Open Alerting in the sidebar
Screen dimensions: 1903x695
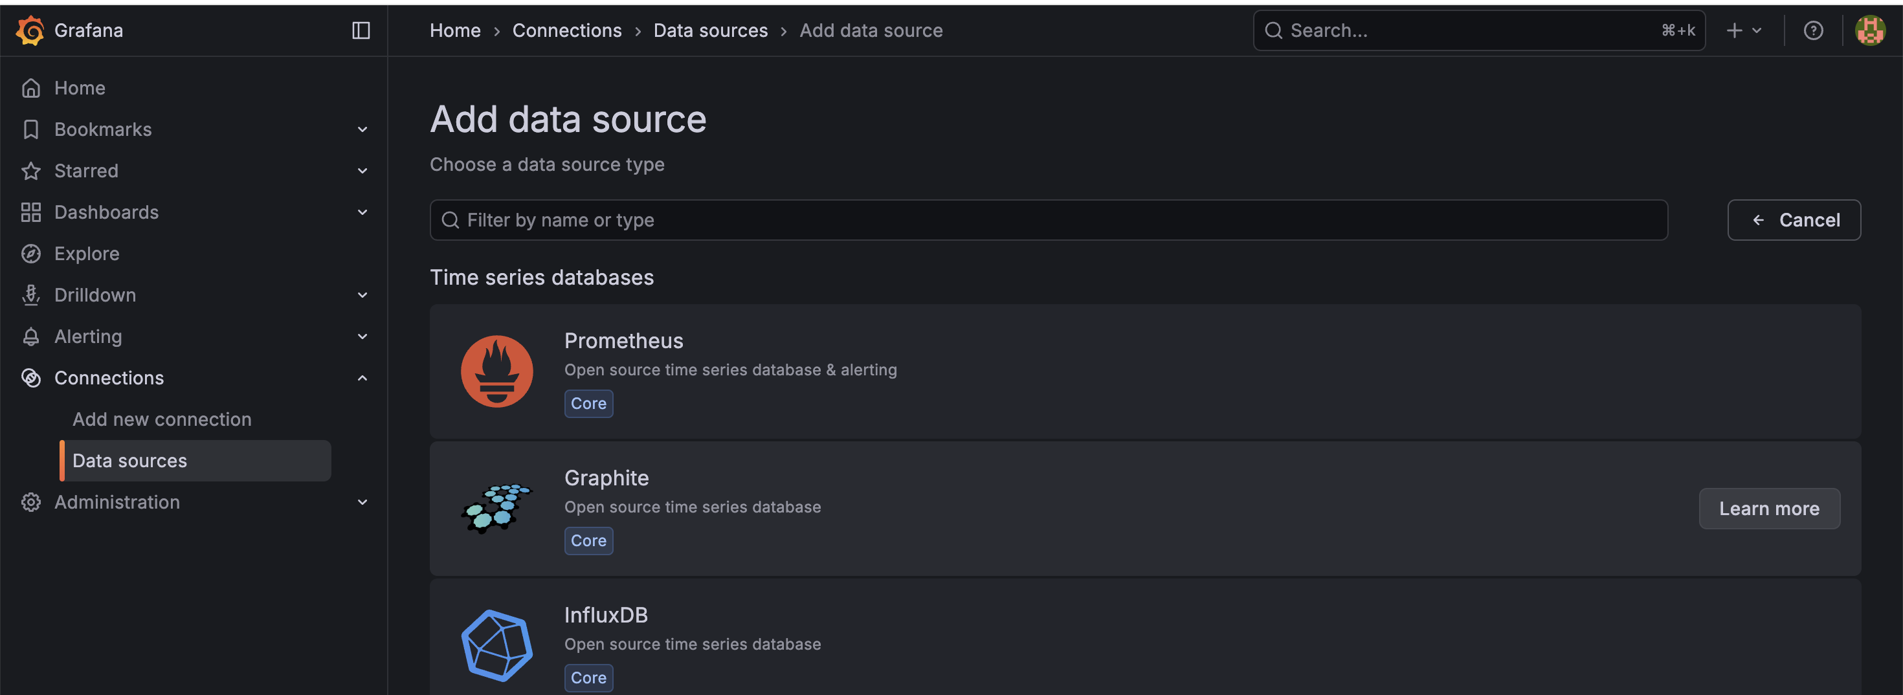tap(88, 336)
